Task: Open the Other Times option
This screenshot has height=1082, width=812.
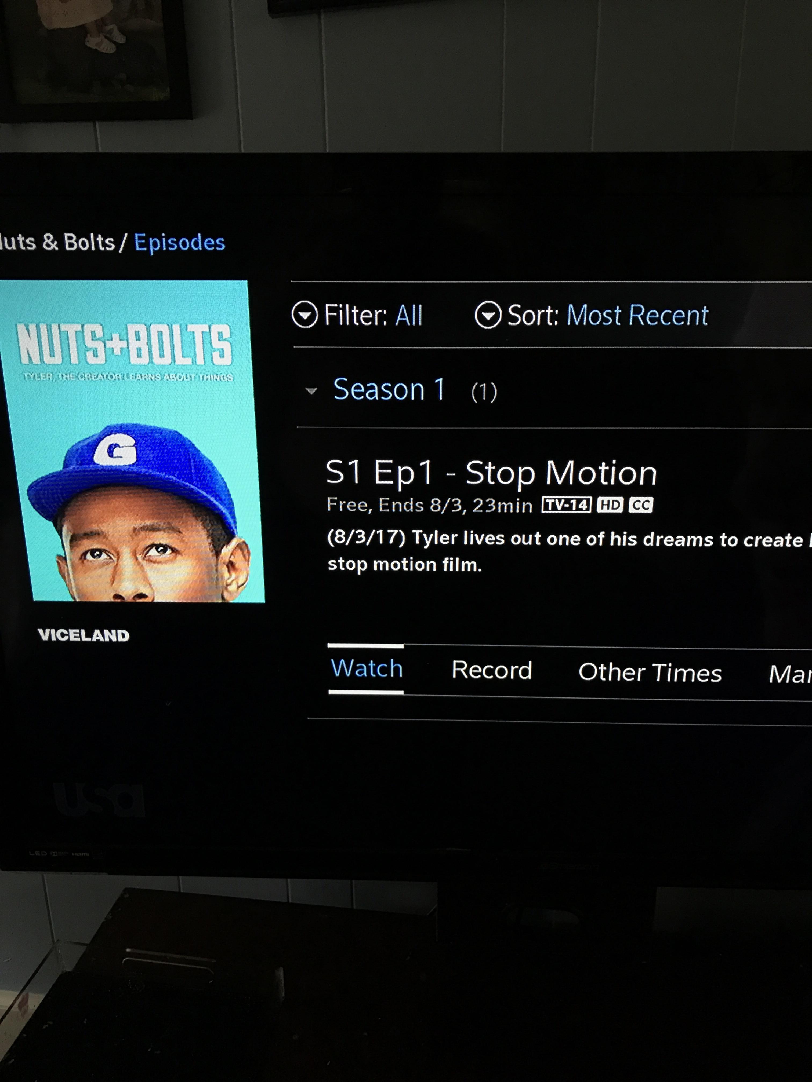Action: tap(650, 672)
